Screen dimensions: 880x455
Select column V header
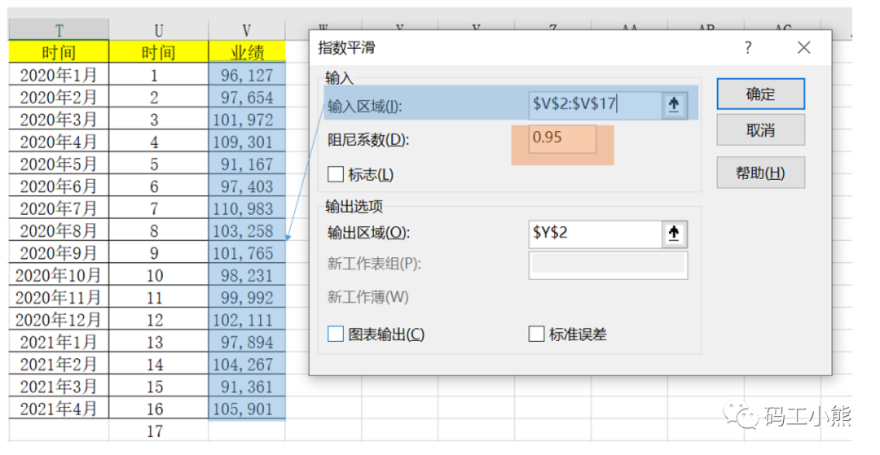[x=246, y=29]
